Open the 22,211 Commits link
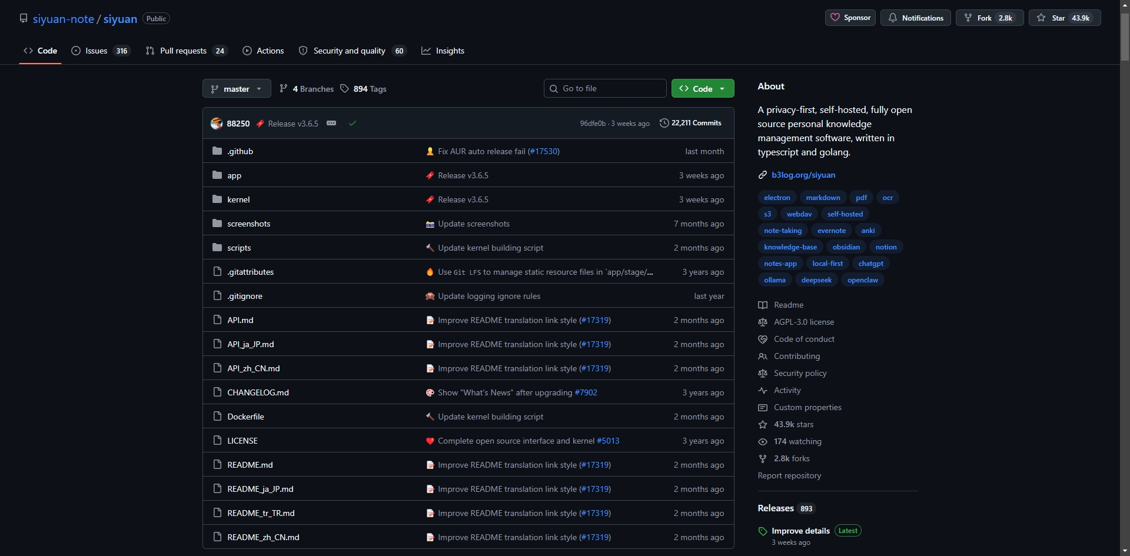The width and height of the screenshot is (1130, 556). pyautogui.click(x=690, y=123)
